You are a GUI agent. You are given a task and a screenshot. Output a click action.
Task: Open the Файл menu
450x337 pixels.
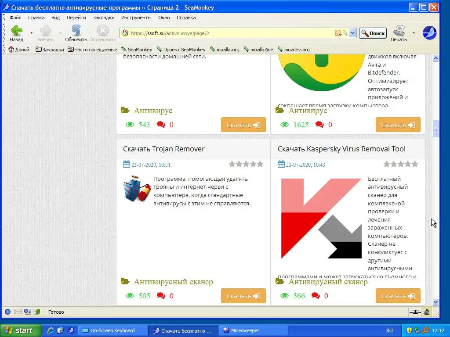[15, 18]
